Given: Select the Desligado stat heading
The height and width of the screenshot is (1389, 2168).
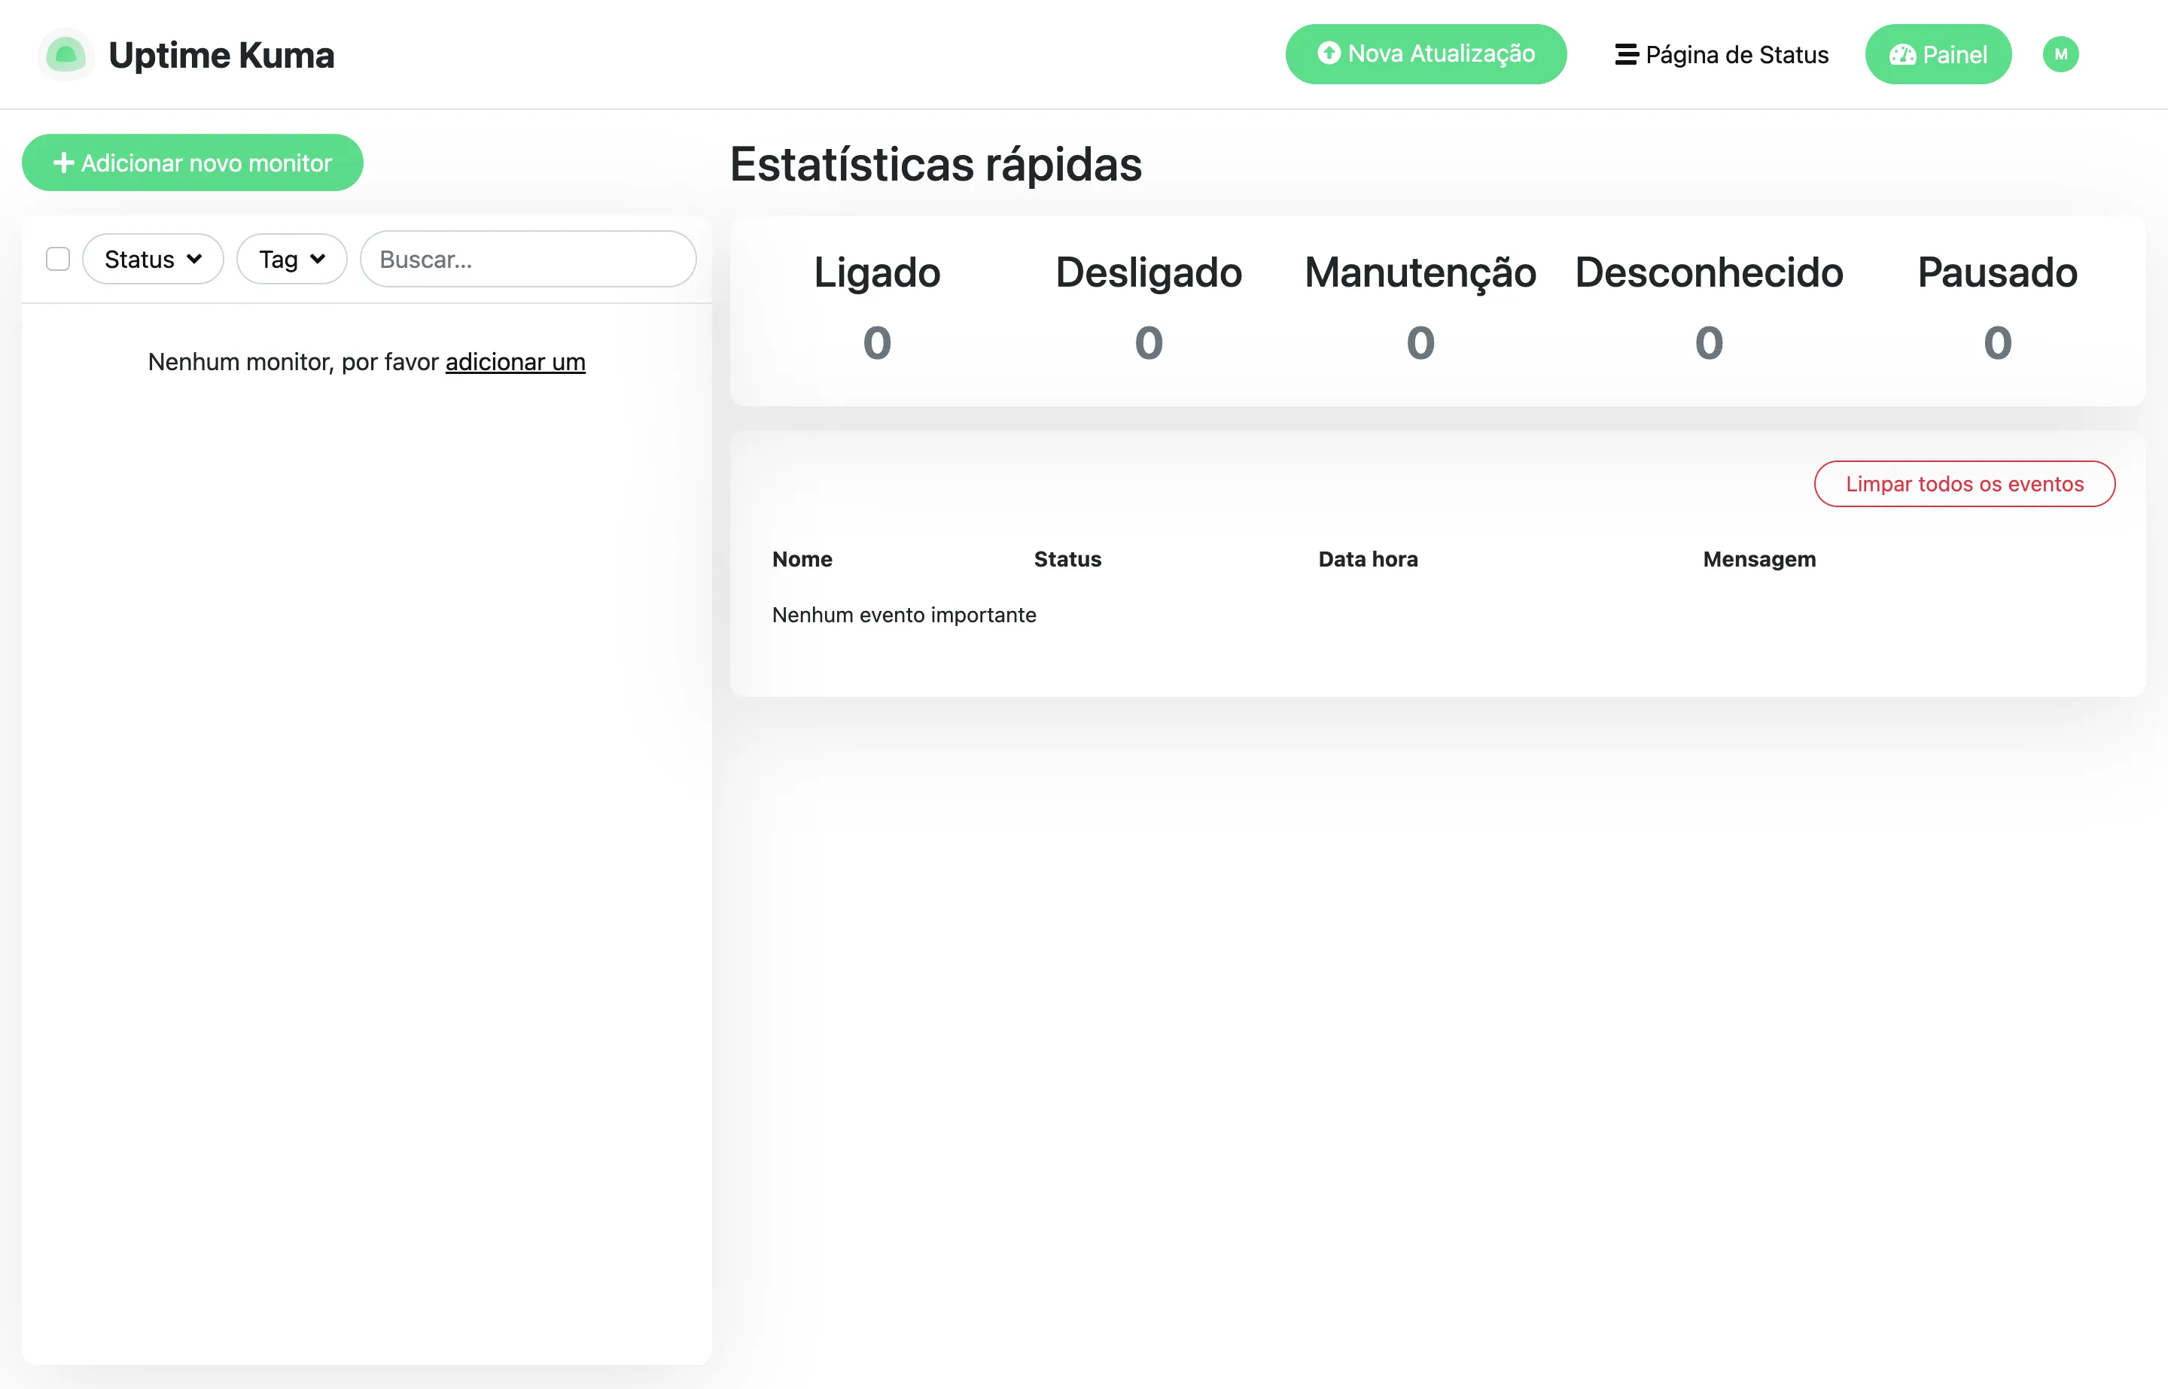Looking at the screenshot, I should coord(1149,272).
